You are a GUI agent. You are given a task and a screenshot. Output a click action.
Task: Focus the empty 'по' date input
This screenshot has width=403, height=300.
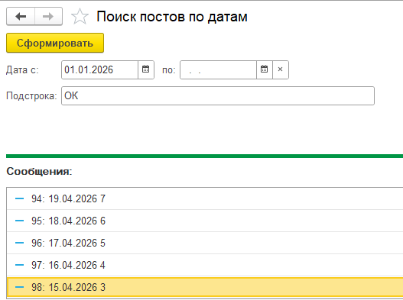(x=218, y=69)
